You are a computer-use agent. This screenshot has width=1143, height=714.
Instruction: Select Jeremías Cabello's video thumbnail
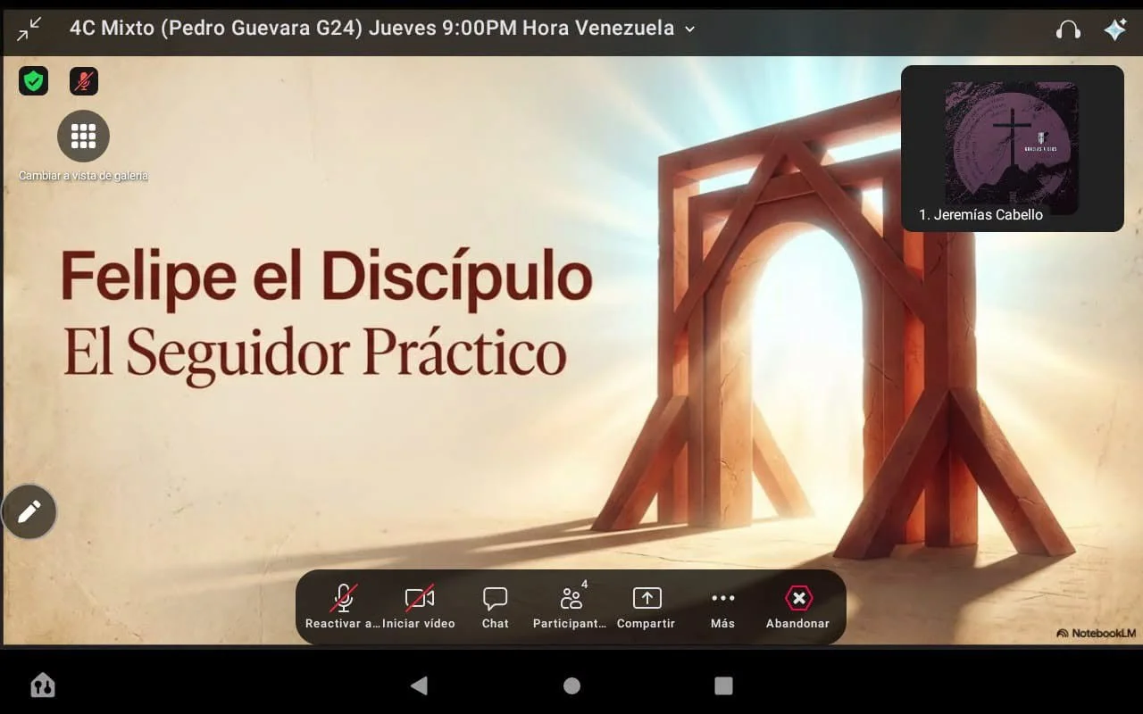click(1012, 148)
